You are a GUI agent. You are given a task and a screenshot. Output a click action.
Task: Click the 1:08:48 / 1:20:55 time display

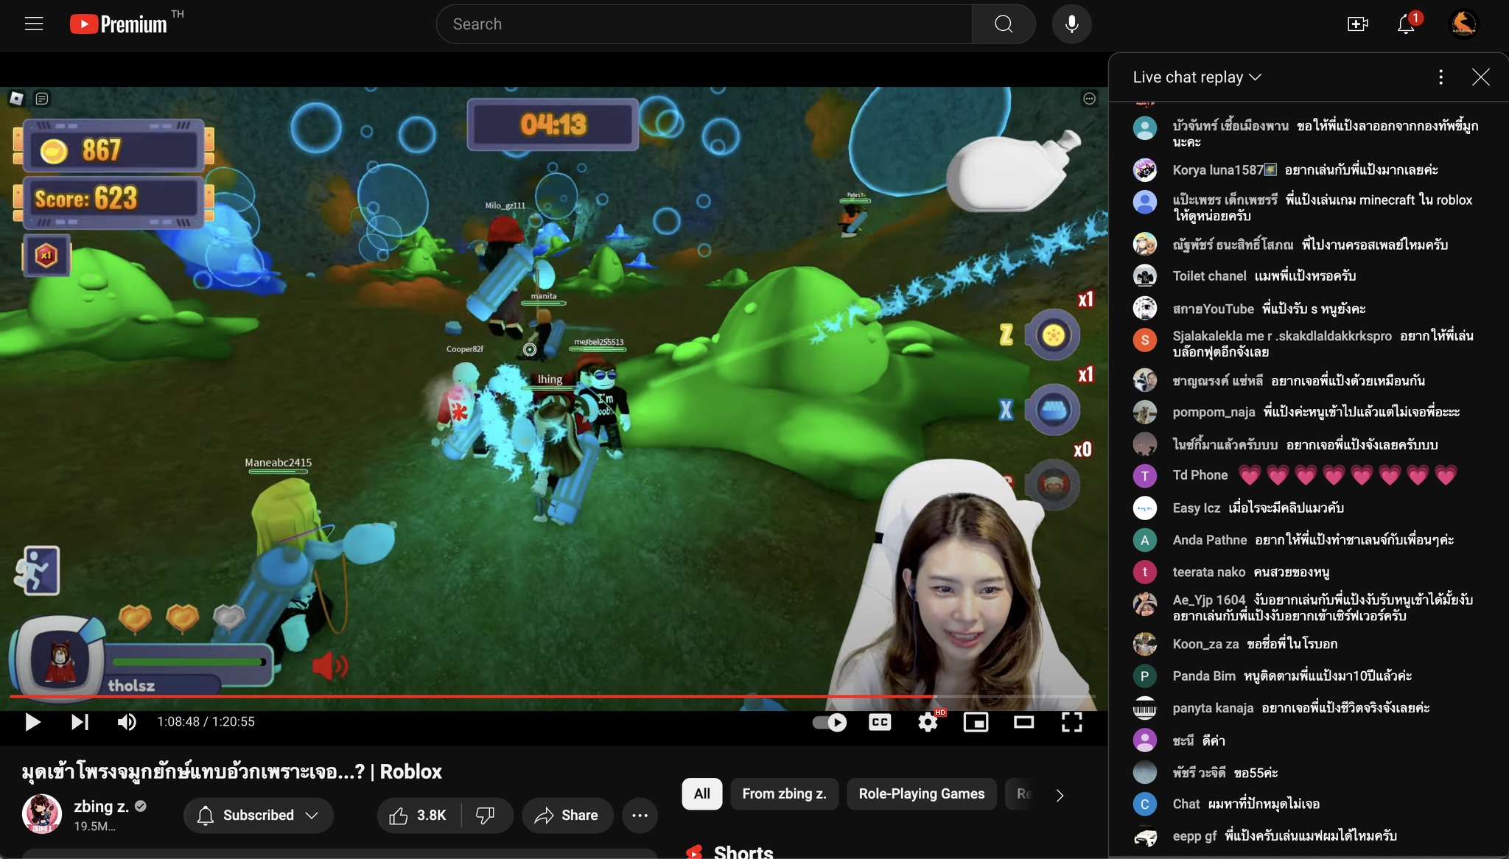coord(206,722)
